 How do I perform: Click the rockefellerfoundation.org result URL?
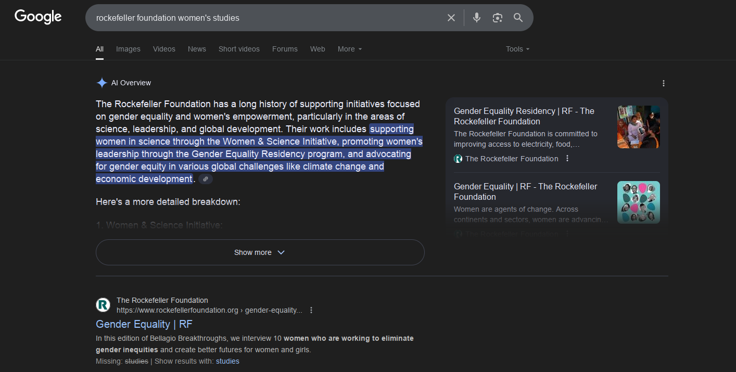pyautogui.click(x=209, y=310)
